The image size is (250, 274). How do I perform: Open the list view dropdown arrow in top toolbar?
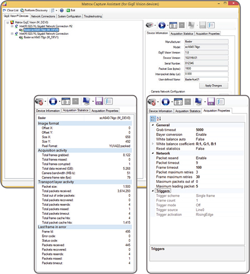56,11
